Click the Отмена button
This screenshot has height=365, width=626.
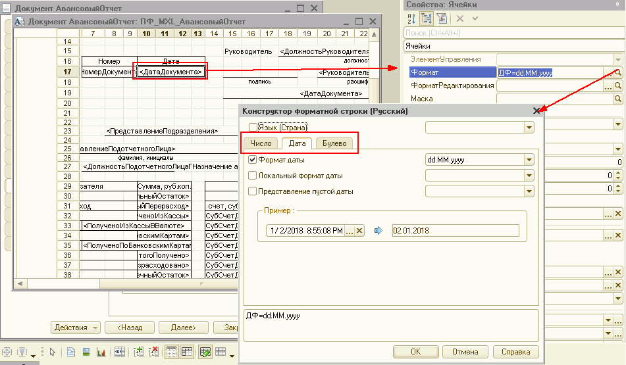click(465, 352)
